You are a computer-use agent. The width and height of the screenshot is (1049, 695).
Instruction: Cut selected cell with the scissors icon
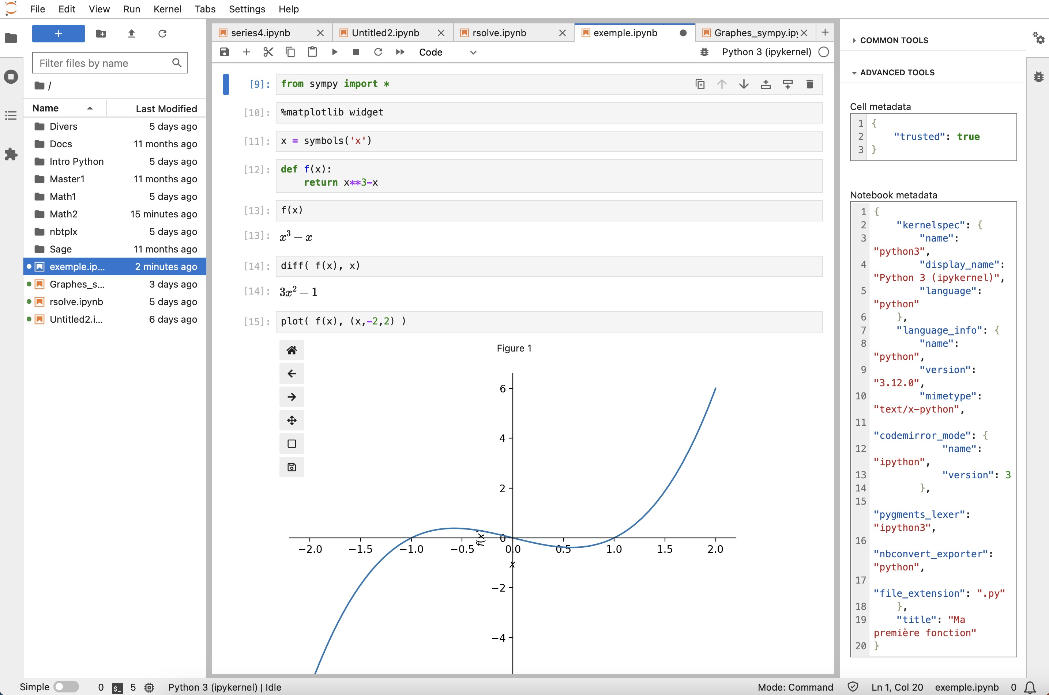268,52
